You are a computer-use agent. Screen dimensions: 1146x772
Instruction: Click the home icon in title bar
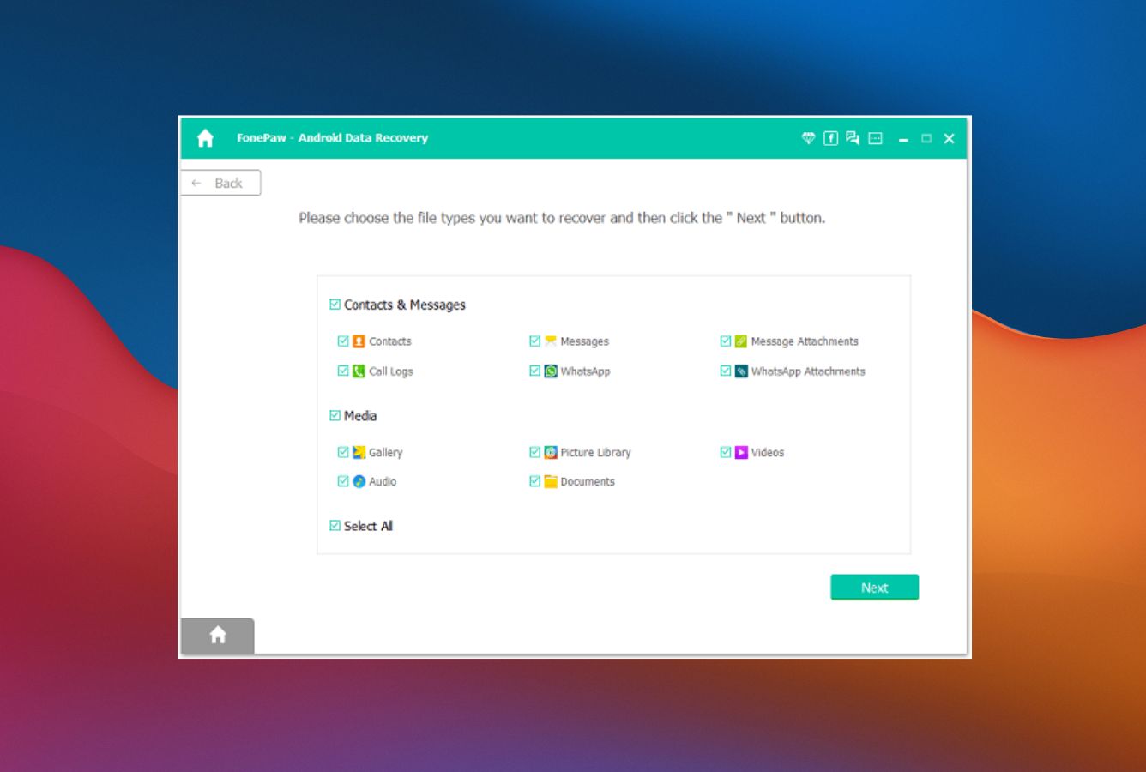coord(205,138)
